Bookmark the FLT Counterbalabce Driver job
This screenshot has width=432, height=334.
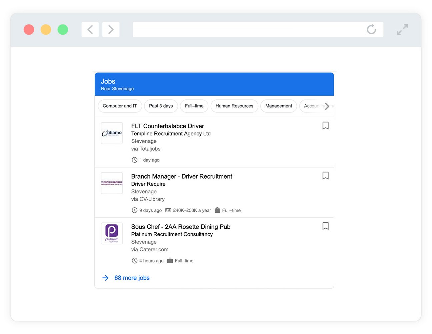[x=326, y=125]
